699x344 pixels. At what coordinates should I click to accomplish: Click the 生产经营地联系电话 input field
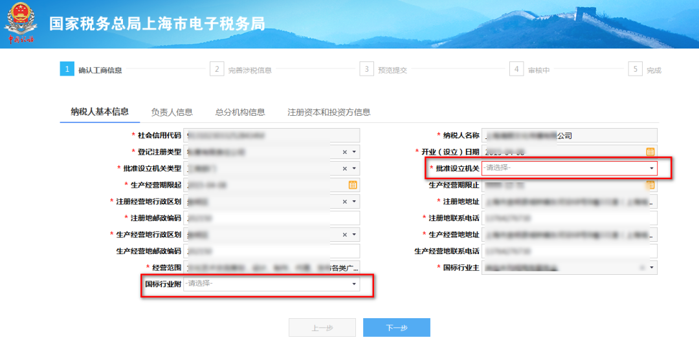[570, 251]
